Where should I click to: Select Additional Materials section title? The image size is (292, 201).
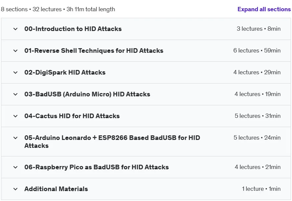click(56, 189)
